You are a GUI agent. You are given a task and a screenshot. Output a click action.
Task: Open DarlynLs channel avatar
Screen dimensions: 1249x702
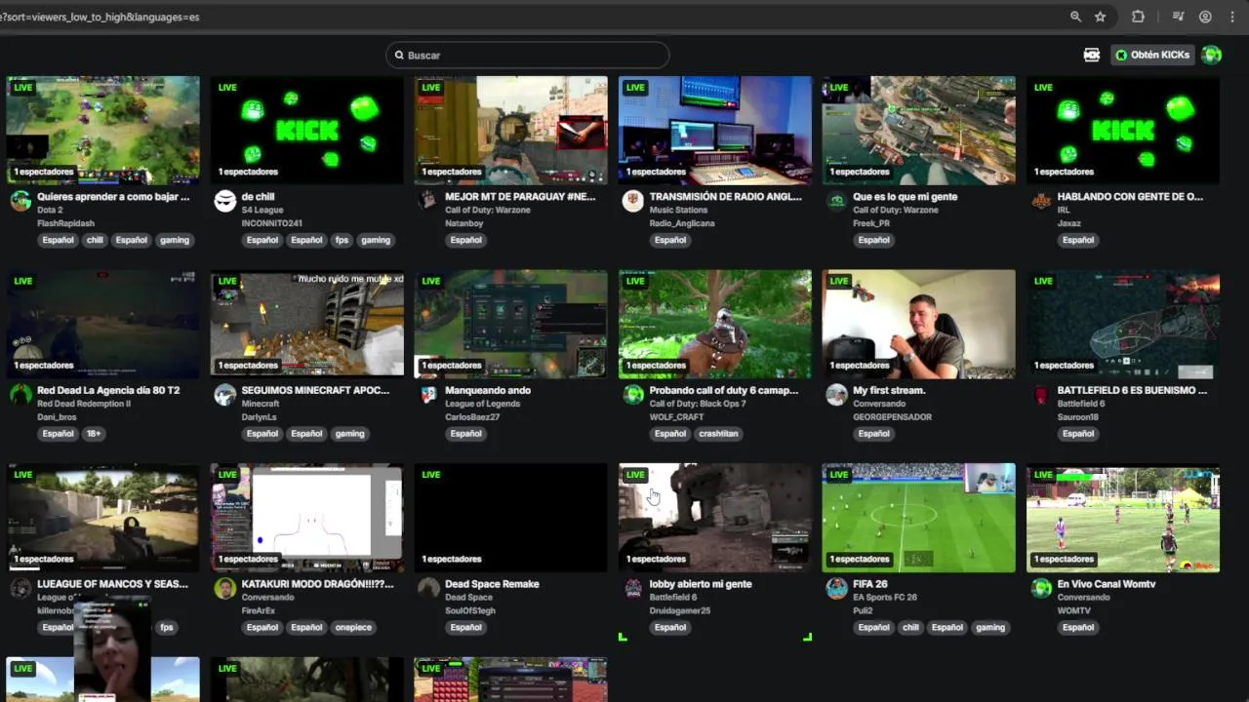click(x=225, y=394)
